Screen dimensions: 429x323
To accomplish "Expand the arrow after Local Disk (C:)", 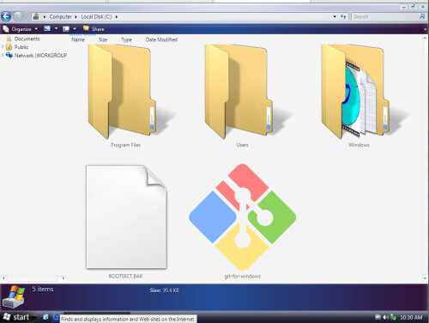I will click(117, 17).
